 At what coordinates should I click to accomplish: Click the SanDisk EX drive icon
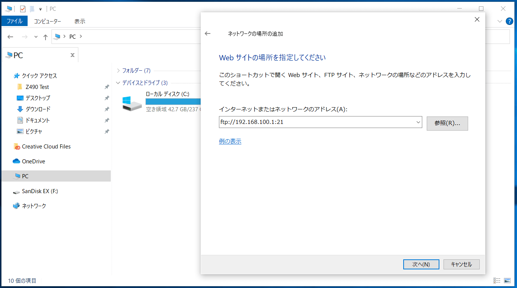pos(16,192)
